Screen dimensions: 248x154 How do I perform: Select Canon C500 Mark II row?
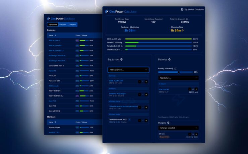pos(74,66)
